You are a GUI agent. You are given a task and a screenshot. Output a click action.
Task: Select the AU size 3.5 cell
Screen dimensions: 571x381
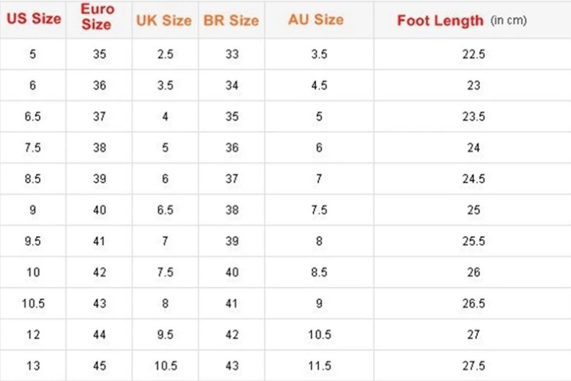pyautogui.click(x=319, y=55)
